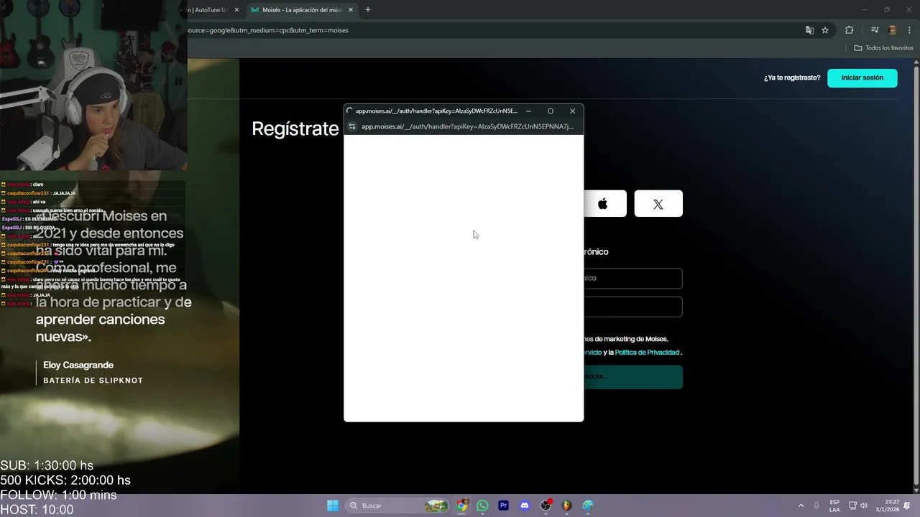Viewport: 920px width, 517px height.
Task: Click the X (Twitter) sign-up button
Action: pyautogui.click(x=658, y=204)
